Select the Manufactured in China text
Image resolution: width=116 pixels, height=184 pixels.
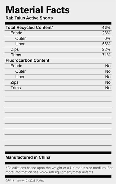[x=28, y=157]
